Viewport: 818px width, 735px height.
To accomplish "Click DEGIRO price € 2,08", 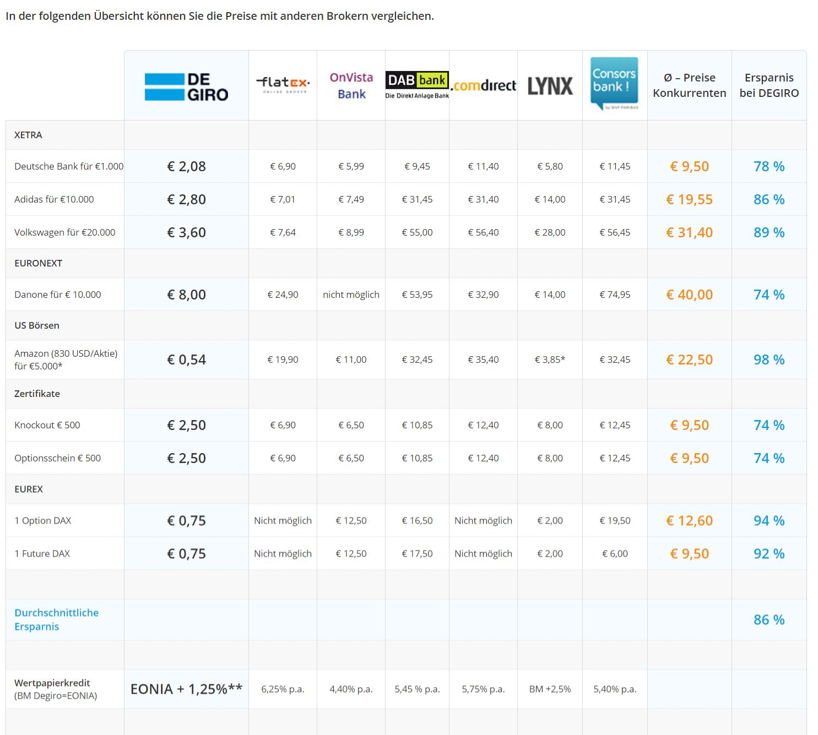I will [x=186, y=166].
